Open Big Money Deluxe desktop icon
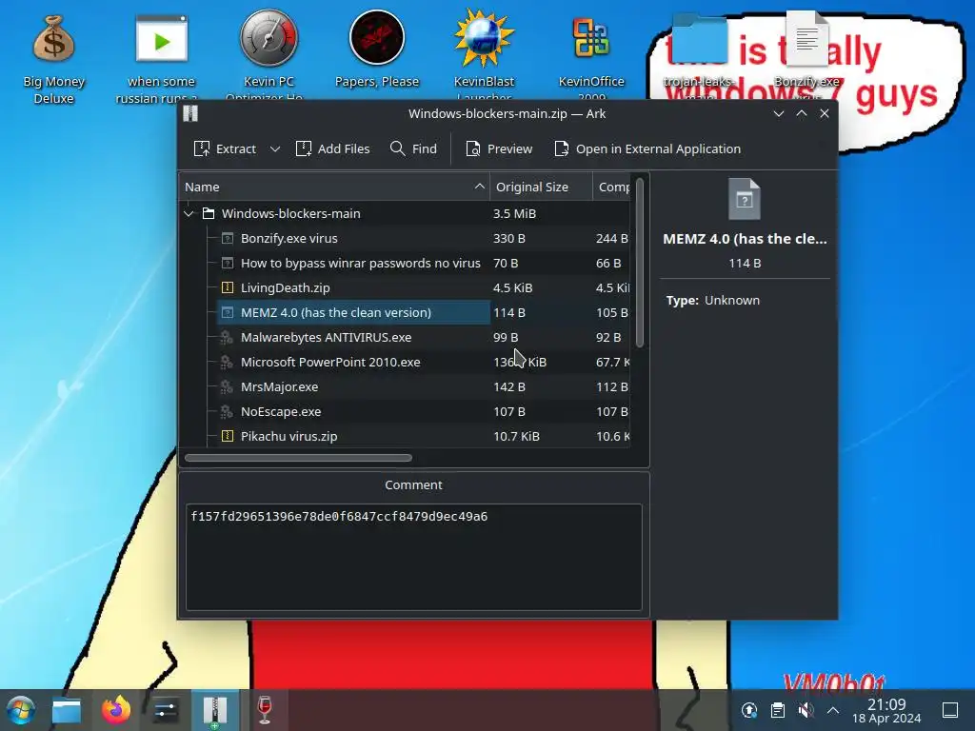975x731 pixels. pos(53,59)
